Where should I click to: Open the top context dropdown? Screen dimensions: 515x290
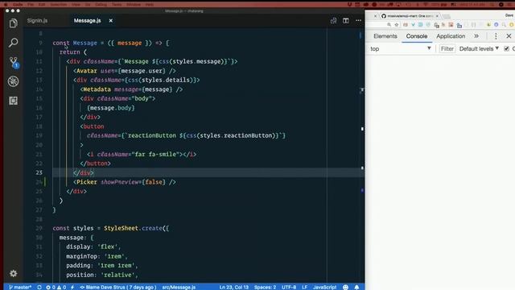(401, 48)
